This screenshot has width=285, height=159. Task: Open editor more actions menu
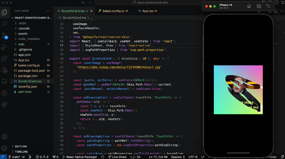pos(282,11)
